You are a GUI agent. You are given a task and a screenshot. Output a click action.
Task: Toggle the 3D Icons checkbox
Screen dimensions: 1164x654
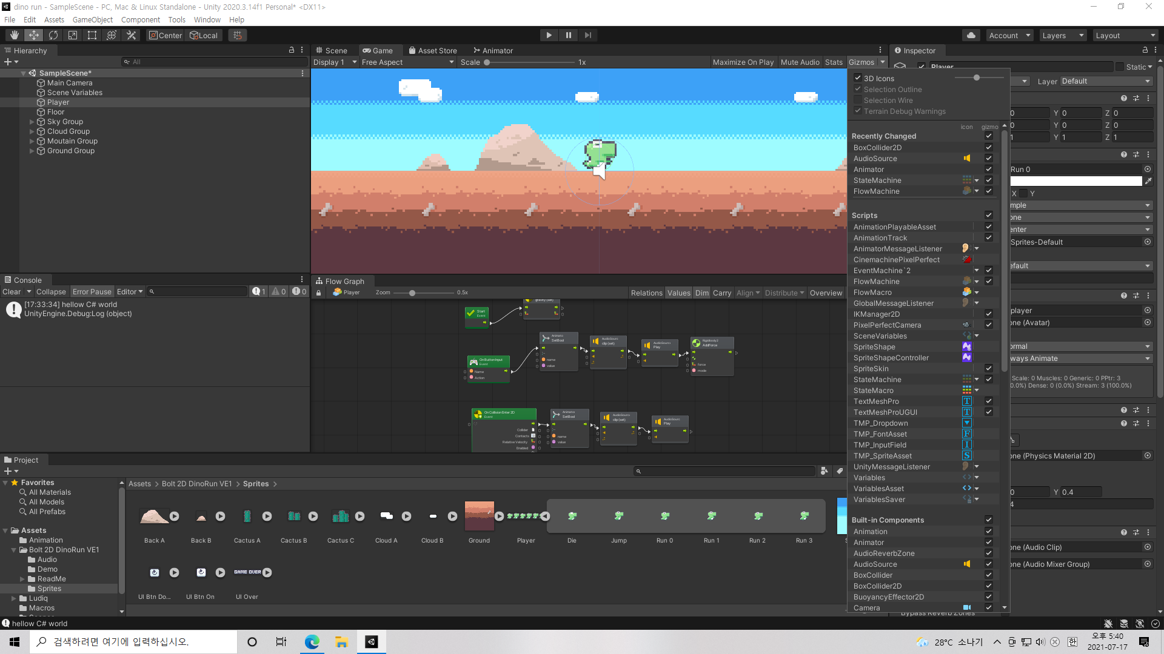[858, 78]
